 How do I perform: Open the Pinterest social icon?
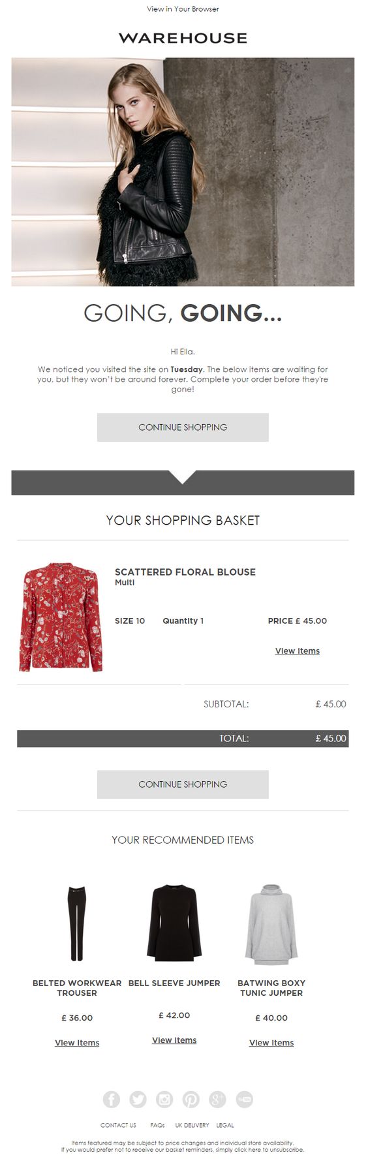coord(191,1100)
